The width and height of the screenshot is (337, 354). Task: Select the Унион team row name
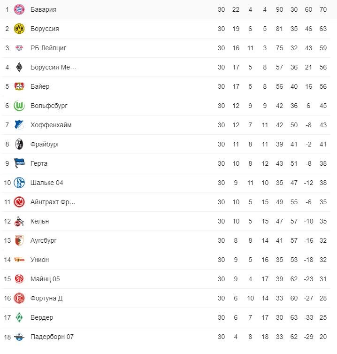tap(40, 260)
